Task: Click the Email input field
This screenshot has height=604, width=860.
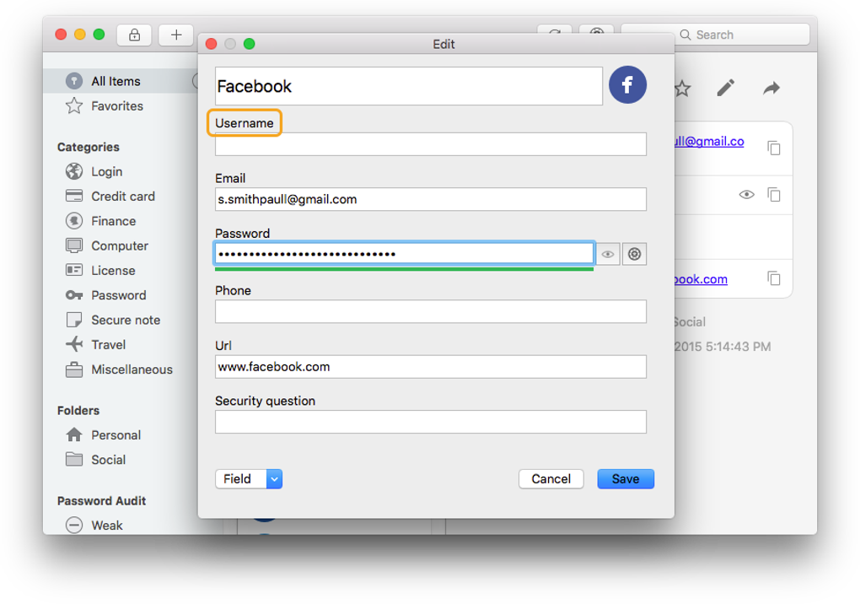Action: [x=431, y=199]
